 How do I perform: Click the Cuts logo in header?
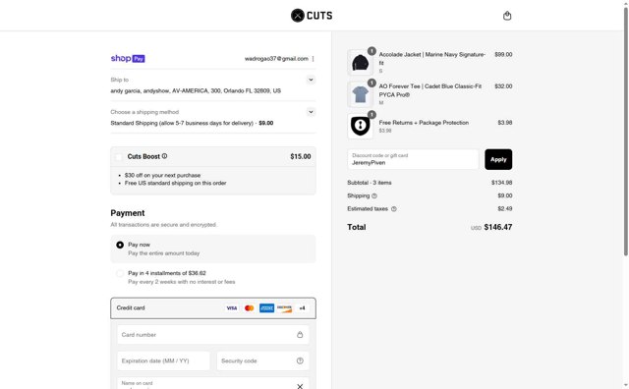click(312, 16)
